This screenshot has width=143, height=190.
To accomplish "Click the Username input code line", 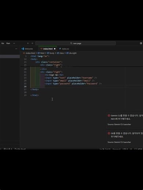I will (71, 78).
